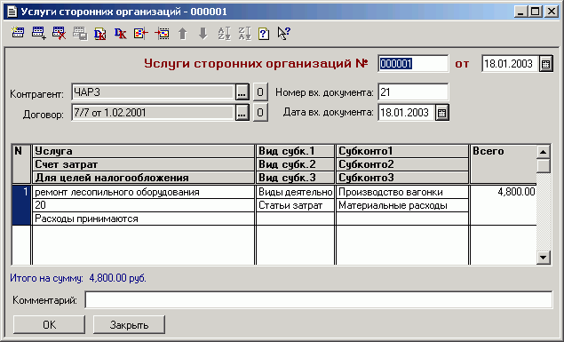Open calendar for Дата вх. документа
Viewport: 564px width, 342px height.
tap(442, 113)
